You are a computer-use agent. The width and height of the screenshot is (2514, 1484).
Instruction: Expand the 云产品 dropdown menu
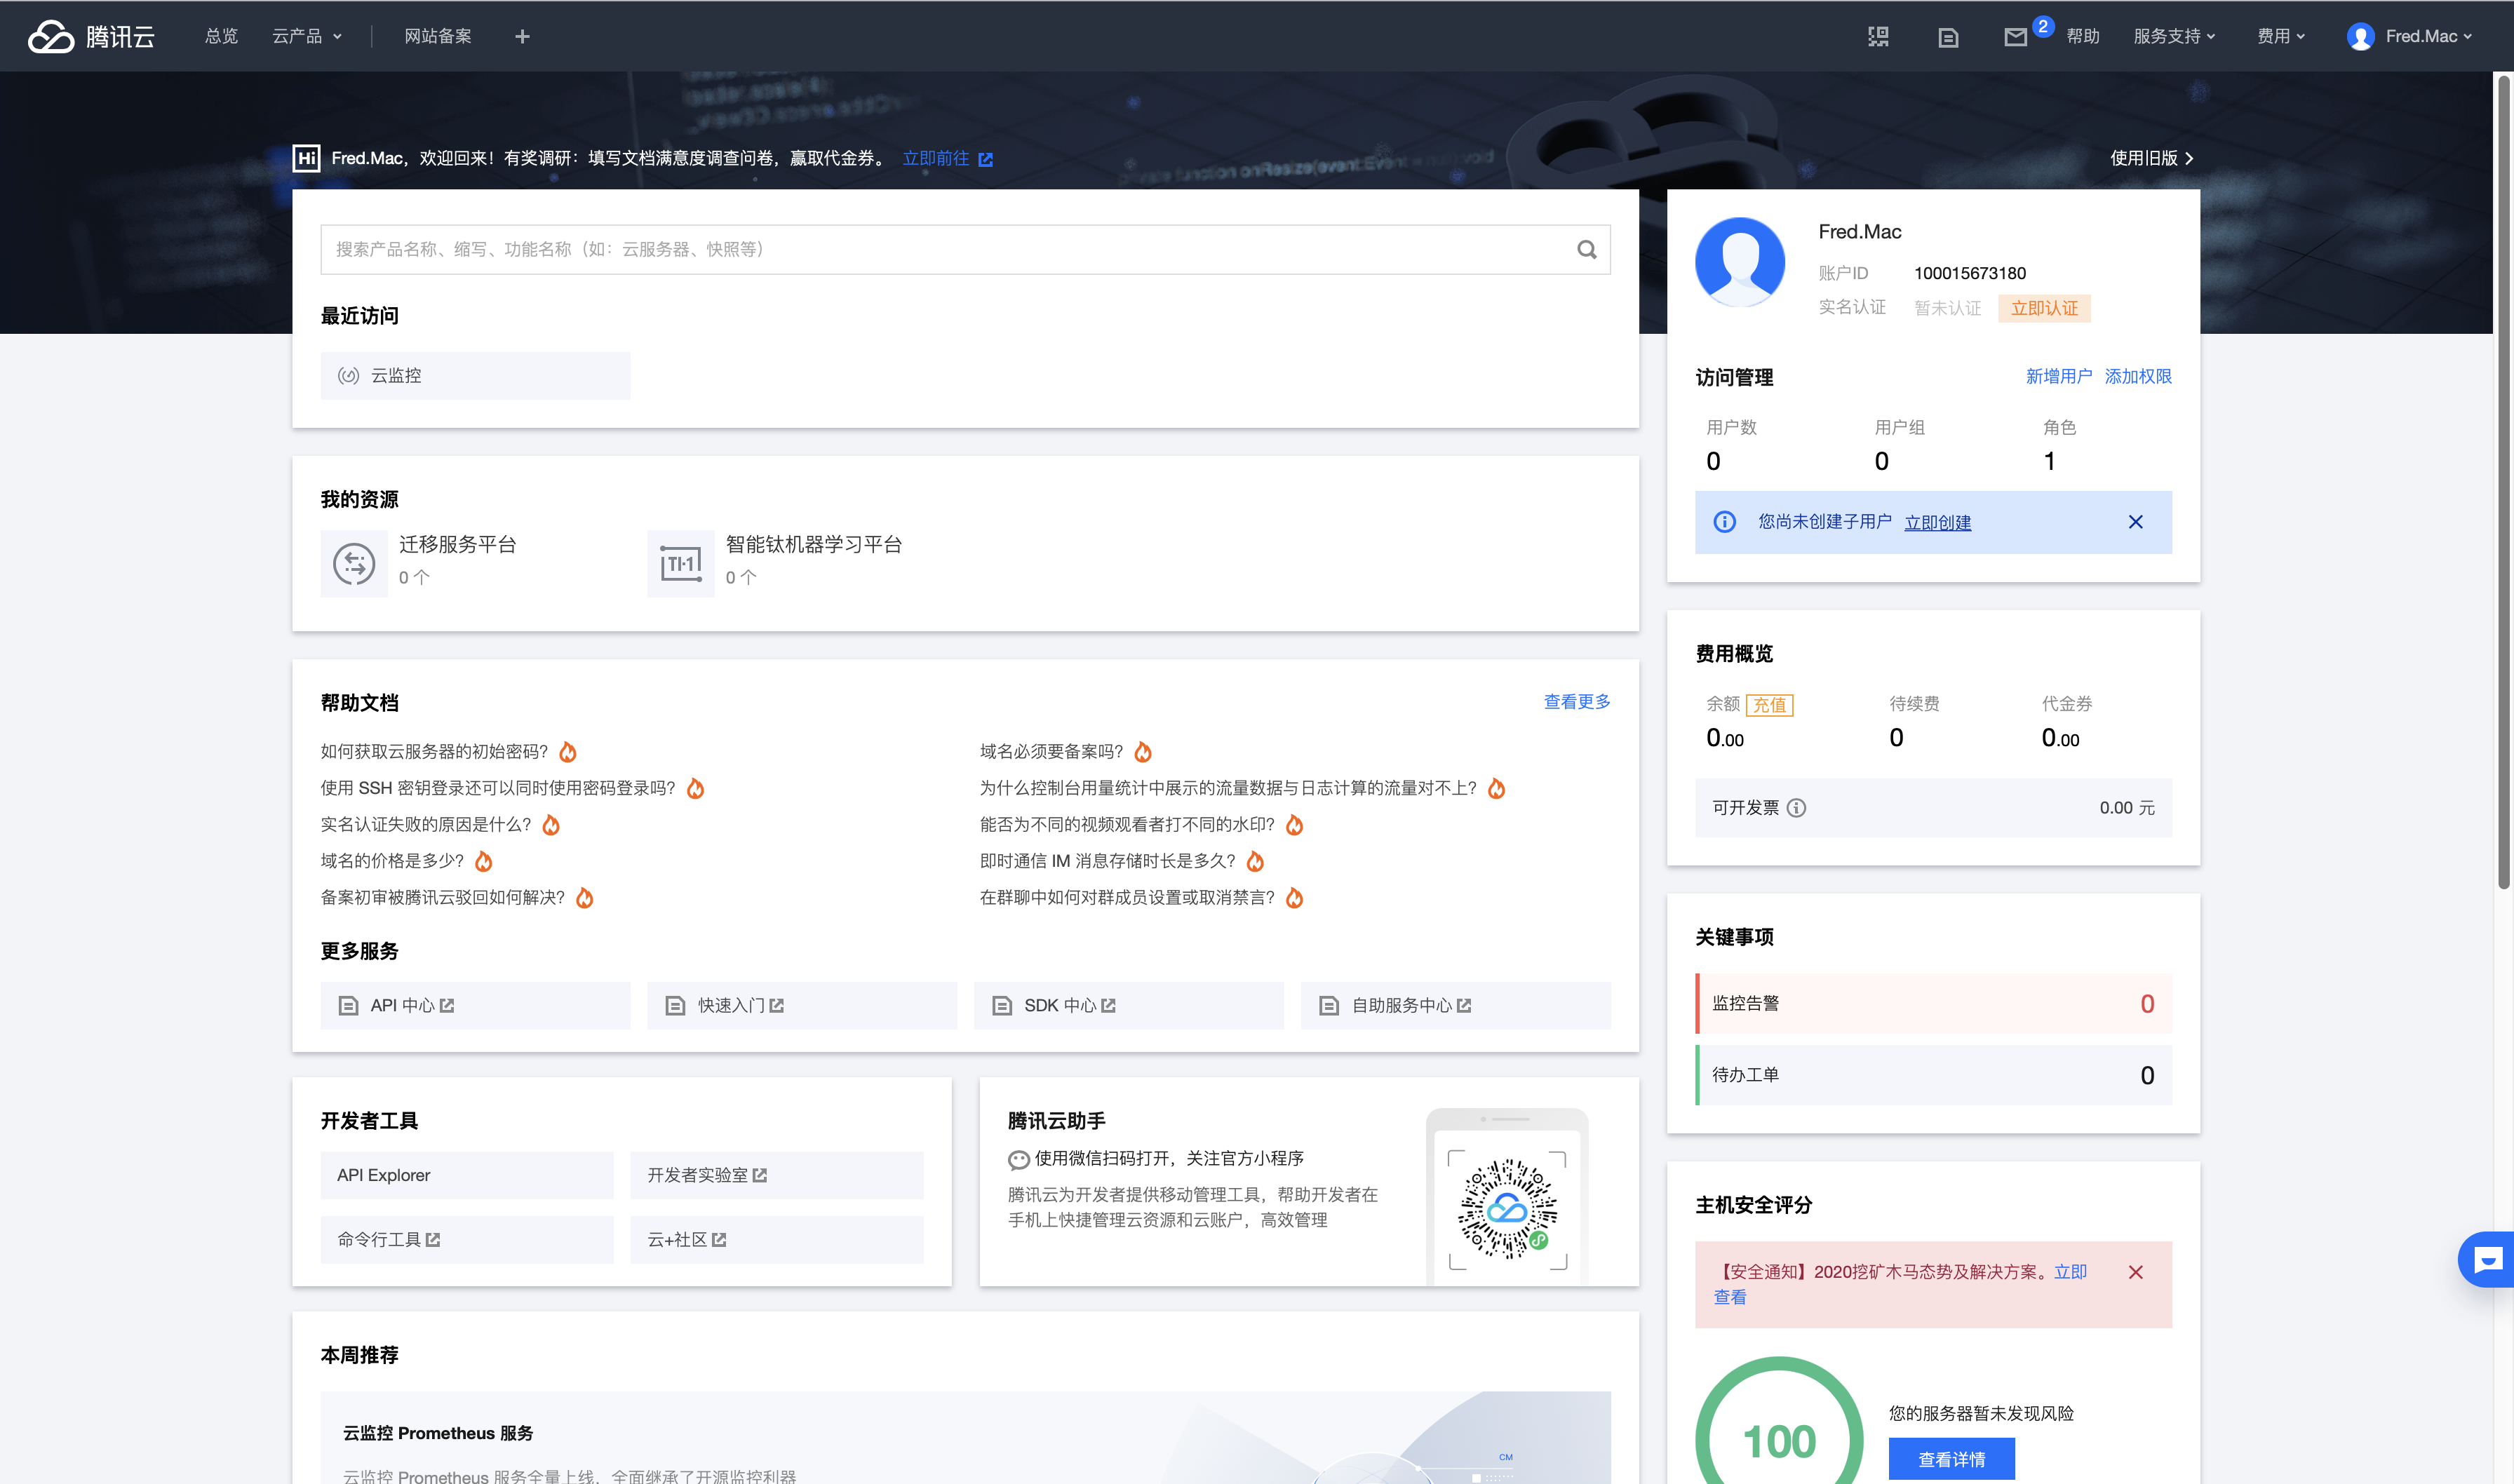pos(307,37)
